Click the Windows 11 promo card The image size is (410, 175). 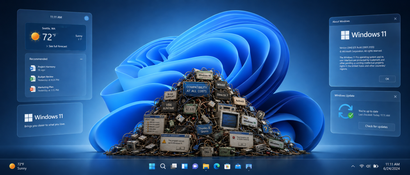[x=50, y=120]
